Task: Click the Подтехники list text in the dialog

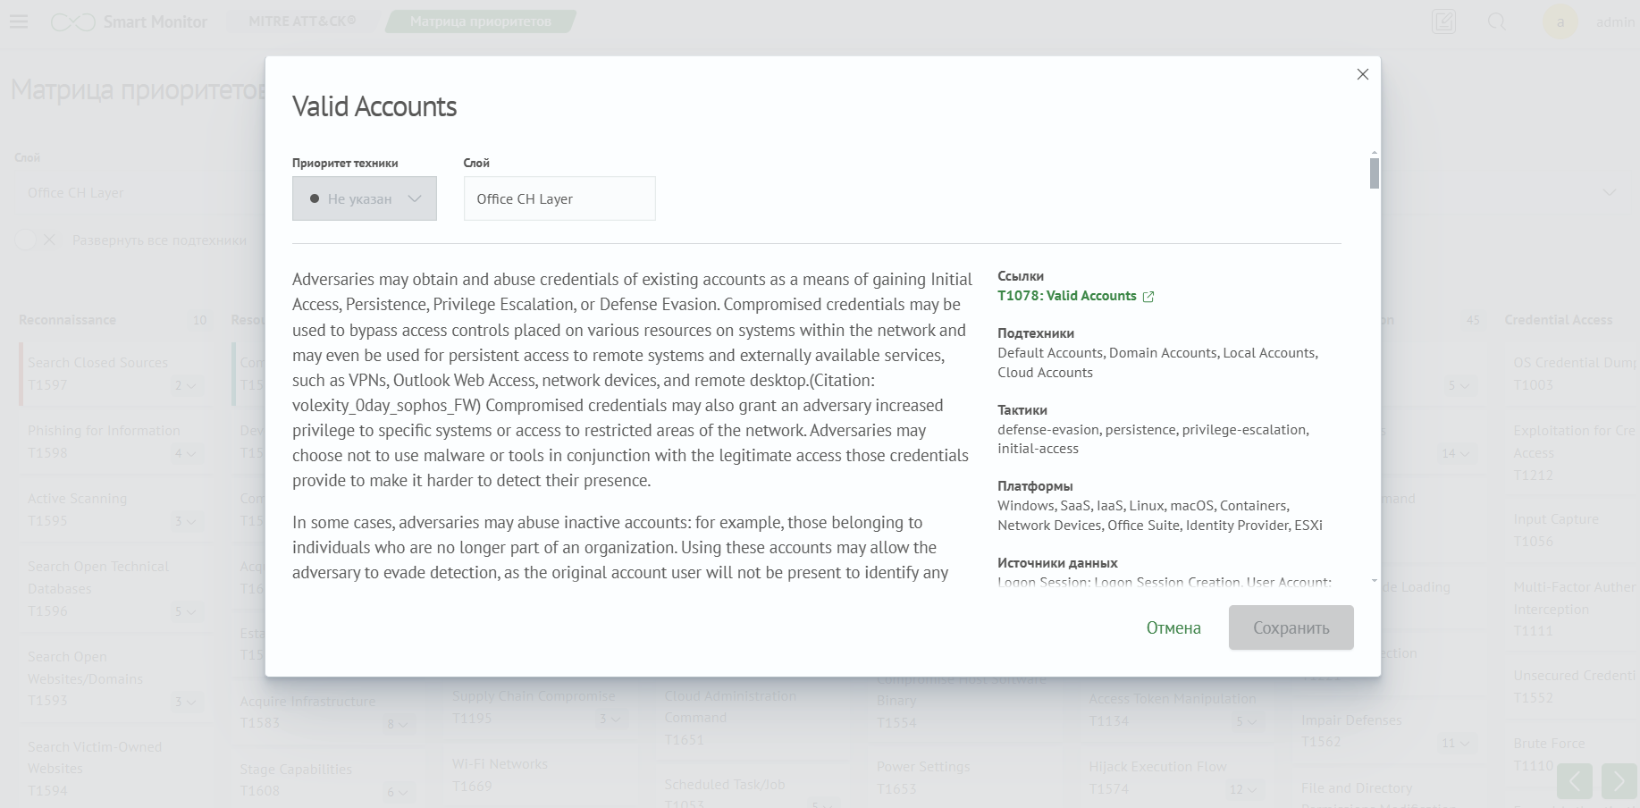Action: point(1157,363)
